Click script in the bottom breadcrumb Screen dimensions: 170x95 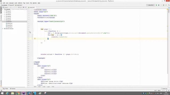point(44,87)
